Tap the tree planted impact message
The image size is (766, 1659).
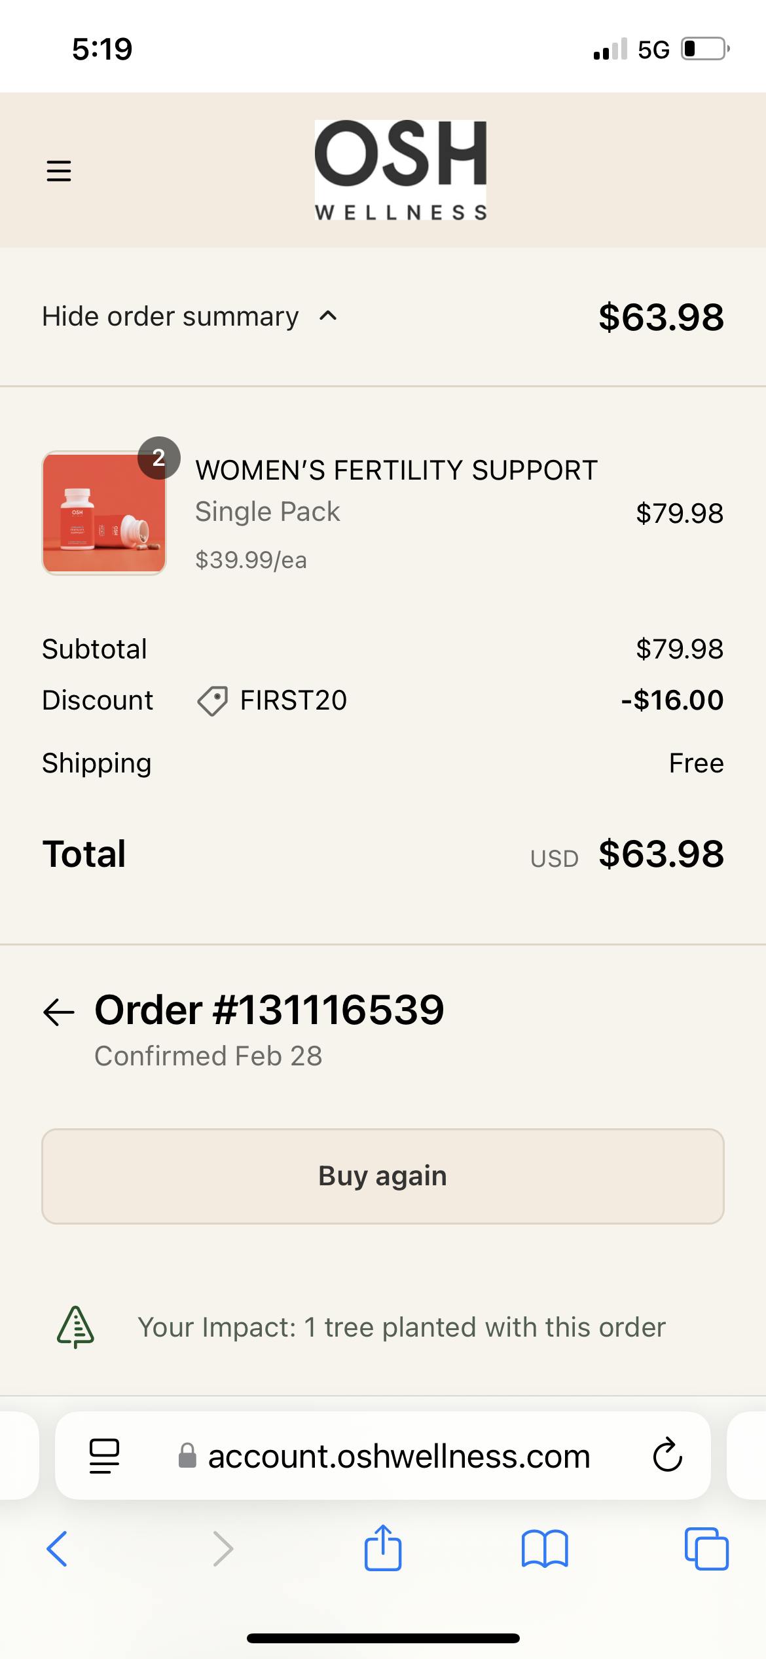coord(401,1327)
